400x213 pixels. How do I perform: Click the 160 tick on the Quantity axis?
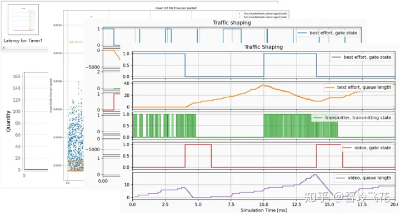[17, 76]
